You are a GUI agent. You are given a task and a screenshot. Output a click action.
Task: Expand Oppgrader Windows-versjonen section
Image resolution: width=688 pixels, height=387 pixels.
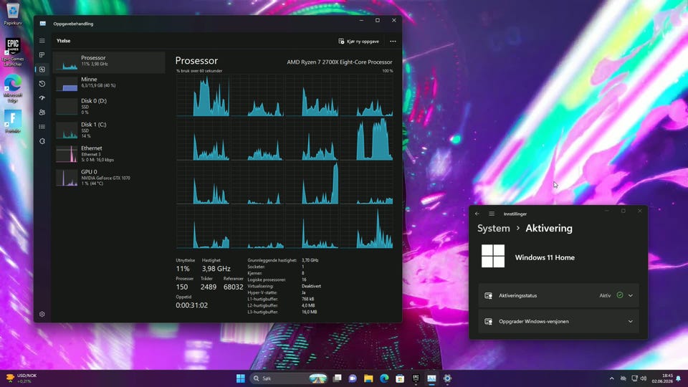631,322
